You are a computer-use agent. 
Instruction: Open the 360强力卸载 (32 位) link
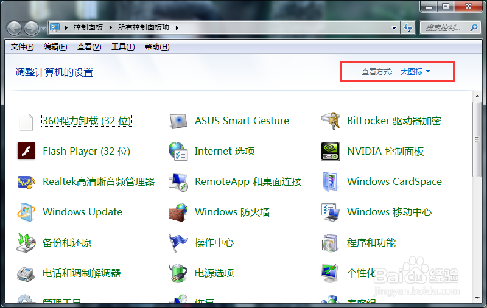[x=87, y=121]
